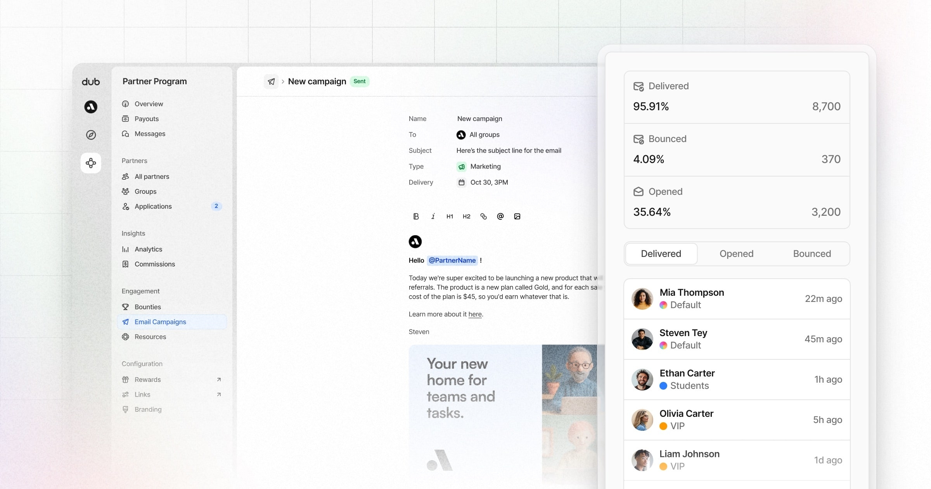The image size is (931, 489).
Task: Switch to the Opened tab
Action: point(736,254)
